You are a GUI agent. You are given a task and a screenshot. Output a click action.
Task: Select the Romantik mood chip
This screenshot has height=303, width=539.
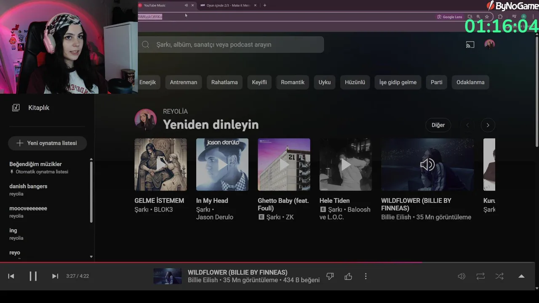tap(293, 82)
